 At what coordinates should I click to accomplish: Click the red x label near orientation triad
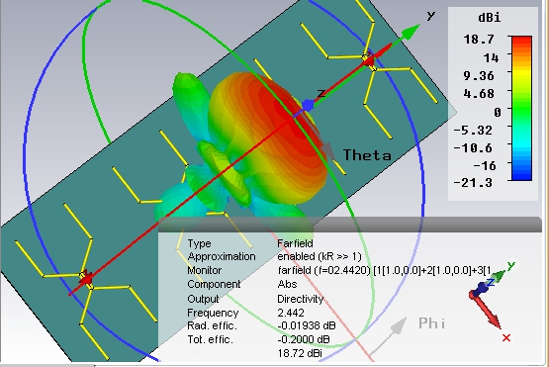(506, 338)
